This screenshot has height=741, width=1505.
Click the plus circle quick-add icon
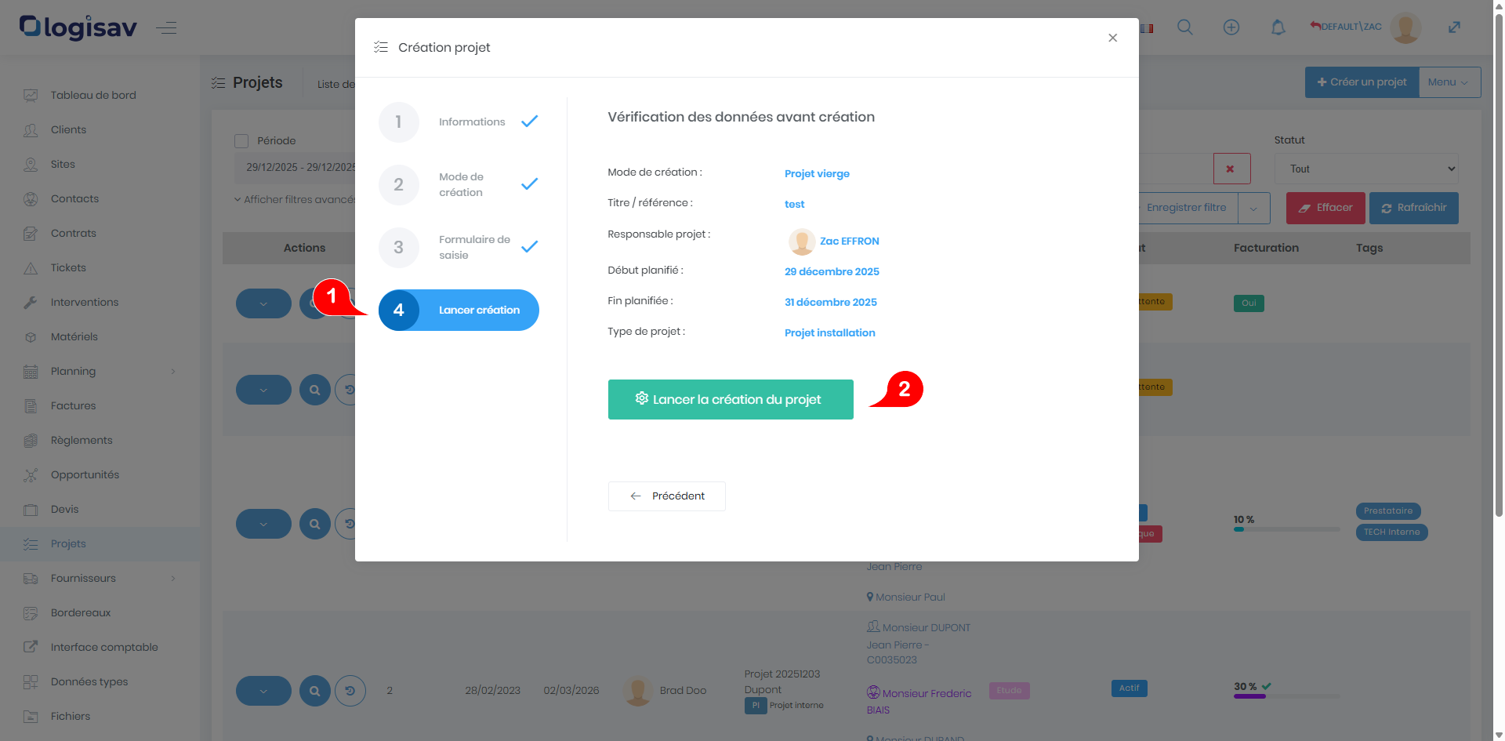(1231, 27)
